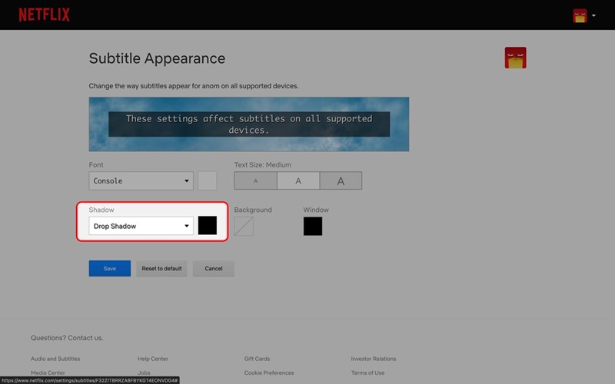The height and width of the screenshot is (384, 615).
Task: Select the large text size option
Action: [x=341, y=181]
